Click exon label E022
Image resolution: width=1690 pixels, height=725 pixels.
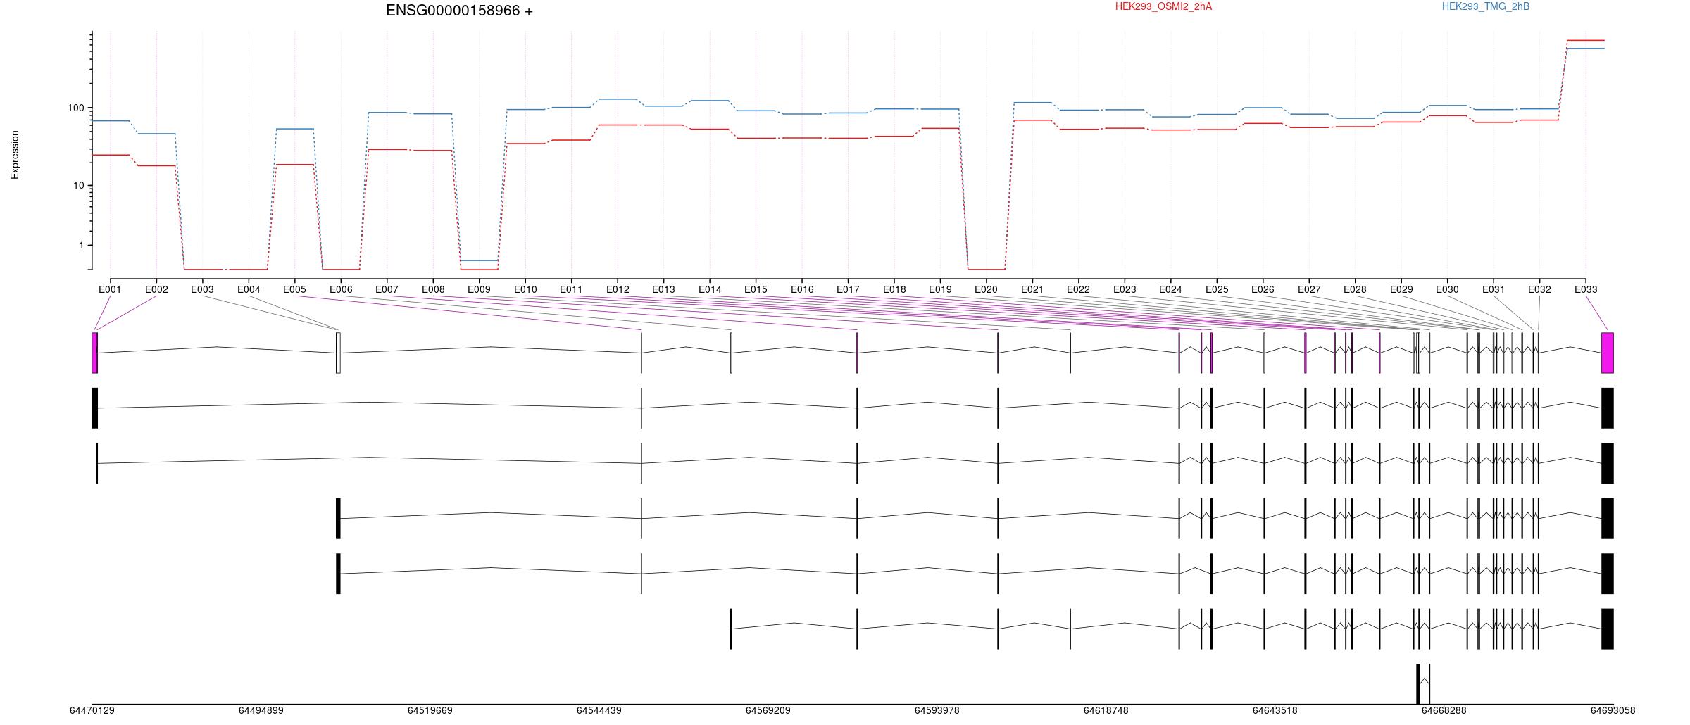pos(1078,289)
